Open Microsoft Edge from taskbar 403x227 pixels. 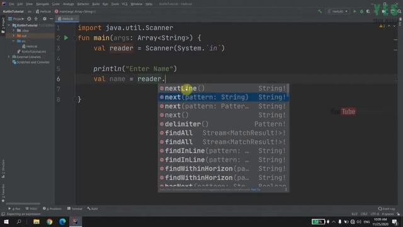[x=62, y=221]
